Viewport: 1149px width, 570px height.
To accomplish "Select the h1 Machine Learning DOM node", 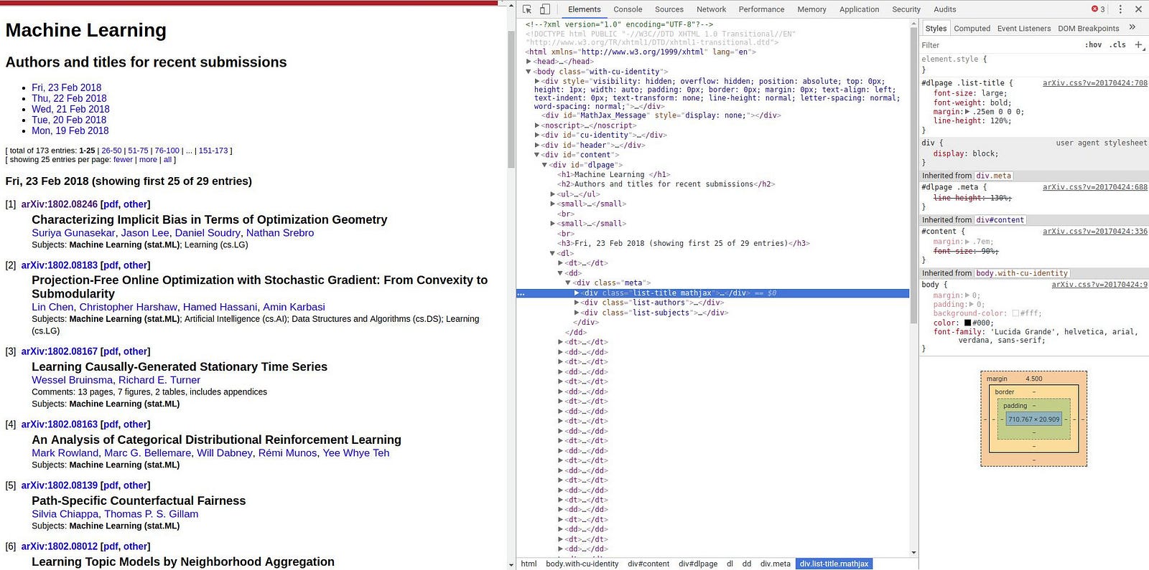I will [x=614, y=174].
